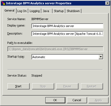Switch to the General tab
Viewport: 111px width, 106px height.
[9, 11]
